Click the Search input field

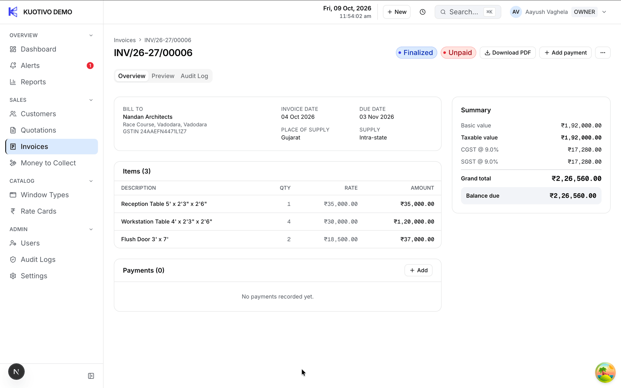tap(468, 12)
